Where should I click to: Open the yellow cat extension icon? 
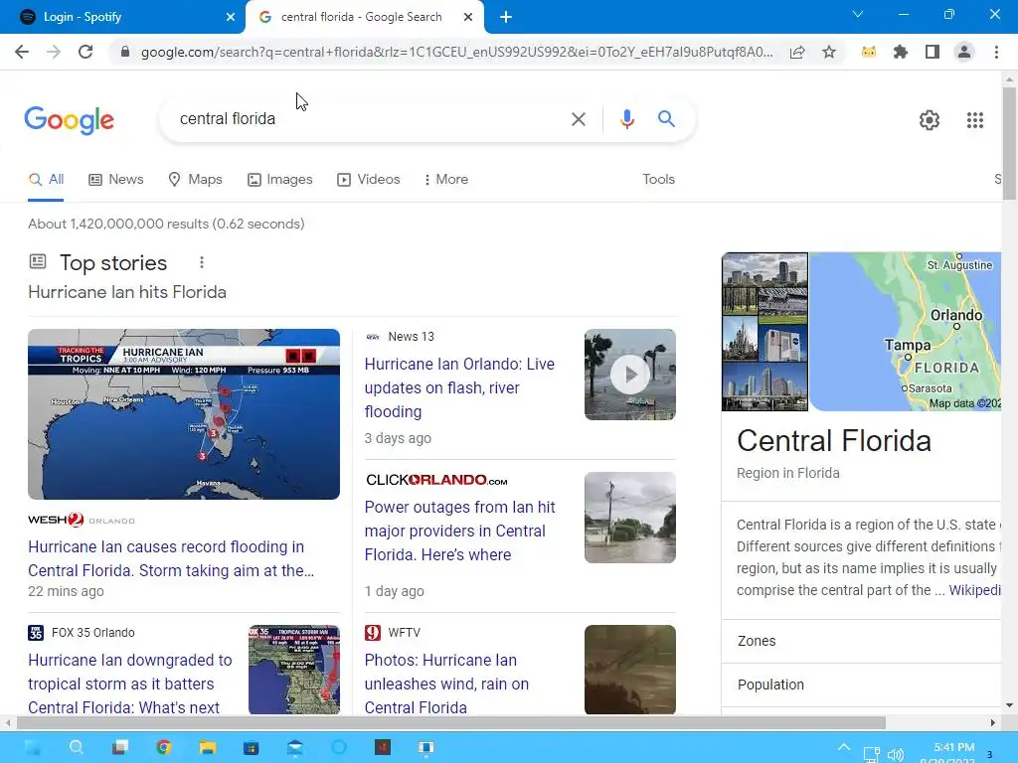(x=869, y=52)
